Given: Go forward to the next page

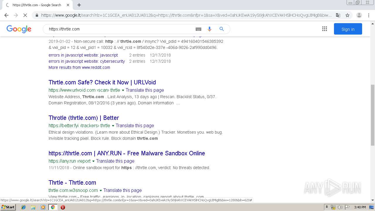Looking at the screenshot, I should tap(16, 15).
